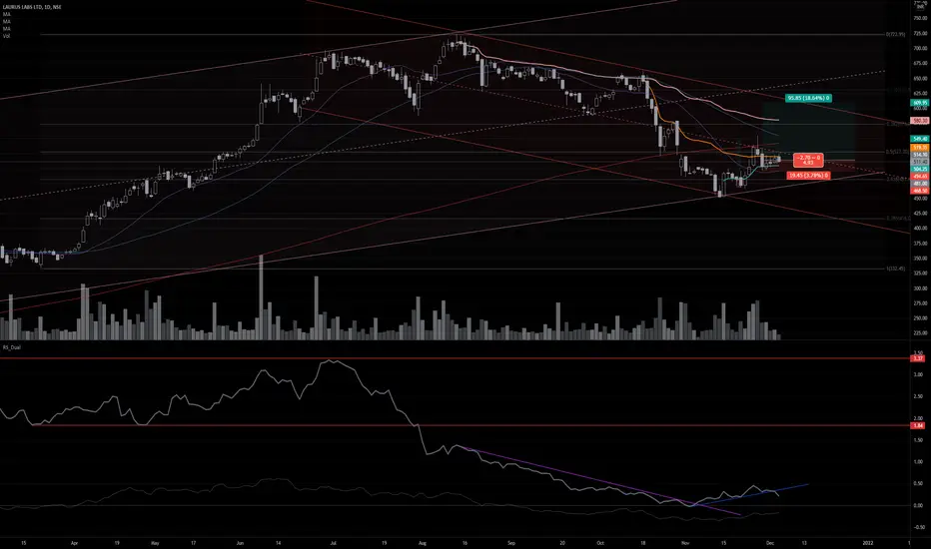Click the red 1.84 RS level tag
Screen dimensions: 931x549
tap(918, 425)
